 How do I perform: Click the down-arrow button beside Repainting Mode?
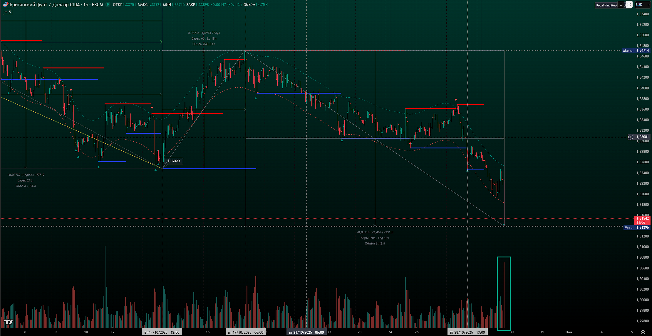pyautogui.click(x=621, y=5)
